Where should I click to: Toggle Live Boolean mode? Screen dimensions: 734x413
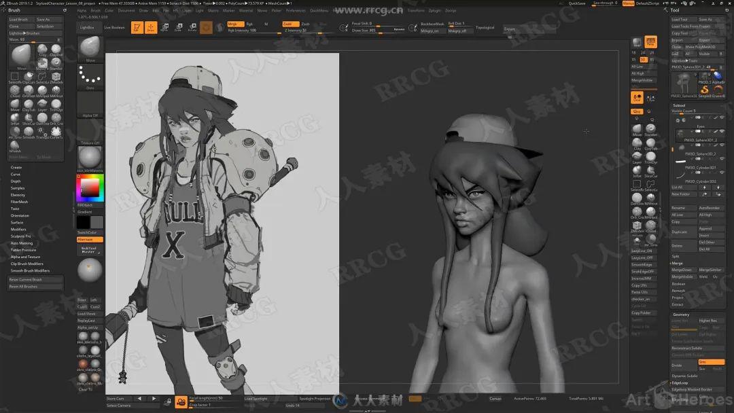click(115, 28)
